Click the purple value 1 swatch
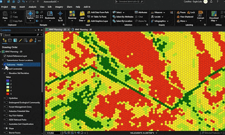Viewport: 225px width, 135px height. pos(7,81)
